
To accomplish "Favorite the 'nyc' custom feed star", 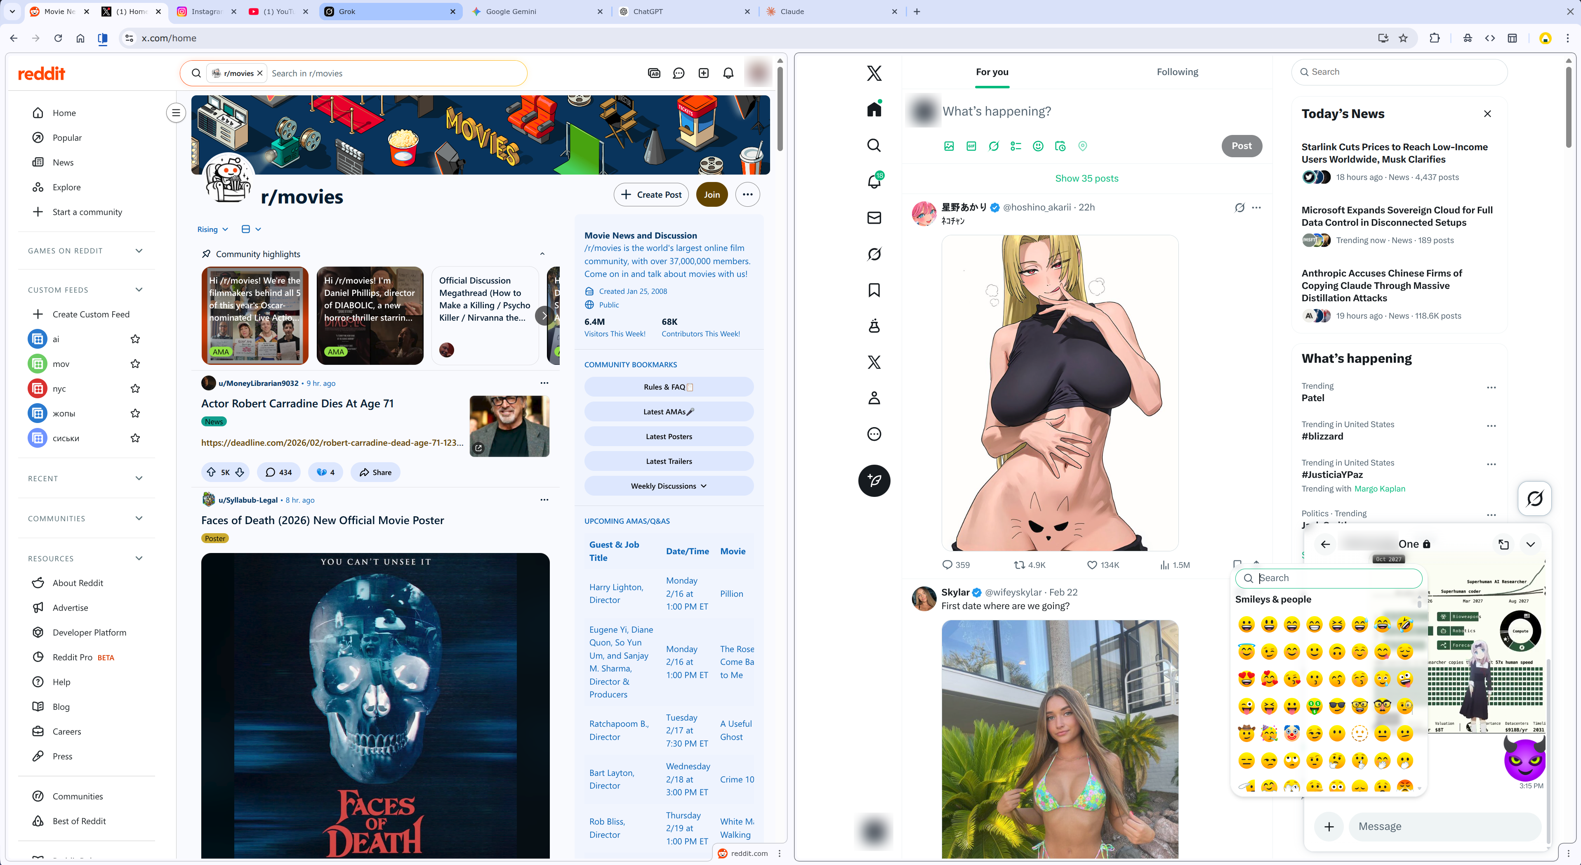I will point(135,389).
